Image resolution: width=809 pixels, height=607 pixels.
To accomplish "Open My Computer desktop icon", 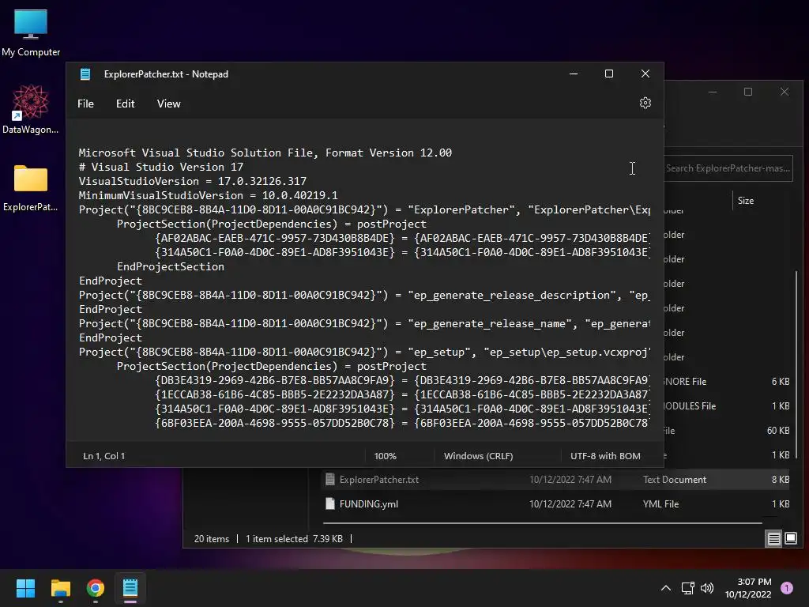I will (x=31, y=32).
